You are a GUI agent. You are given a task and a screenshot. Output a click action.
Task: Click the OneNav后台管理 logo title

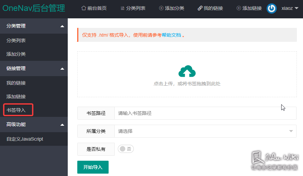[x=34, y=8]
